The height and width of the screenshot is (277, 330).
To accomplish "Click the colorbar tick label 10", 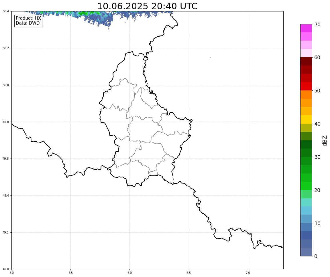I will coord(317,223).
